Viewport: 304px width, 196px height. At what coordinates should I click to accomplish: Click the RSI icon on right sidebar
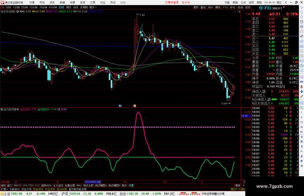tap(302, 82)
